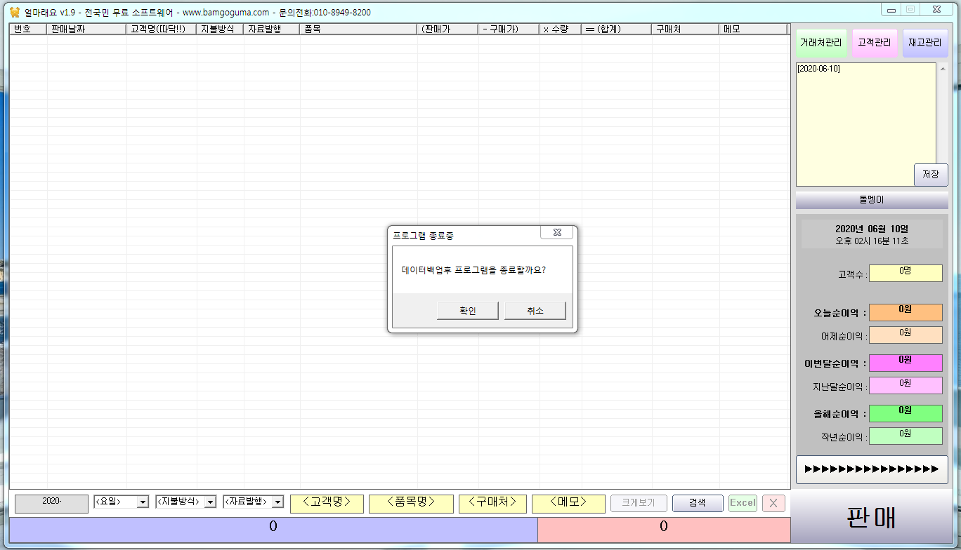Click the app icon in title bar
This screenshot has width=961, height=550.
[15, 12]
